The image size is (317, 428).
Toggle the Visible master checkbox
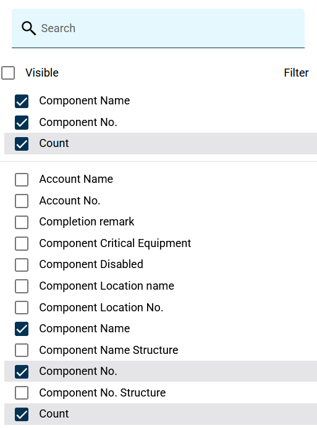pos(8,73)
